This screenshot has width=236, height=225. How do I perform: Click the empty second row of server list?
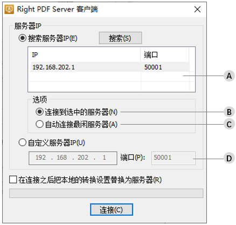[110, 77]
